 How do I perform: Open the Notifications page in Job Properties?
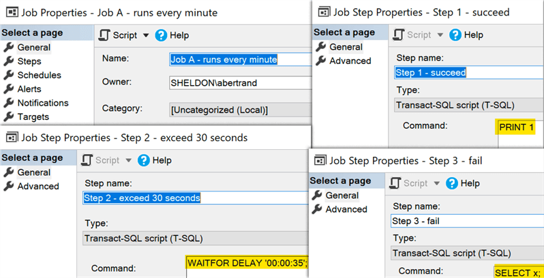point(43,103)
